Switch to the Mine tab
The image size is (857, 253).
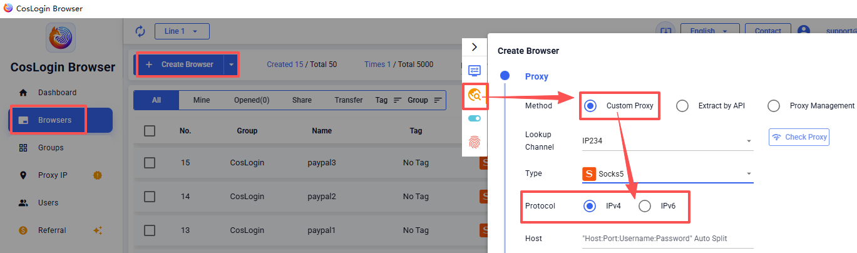tap(202, 100)
